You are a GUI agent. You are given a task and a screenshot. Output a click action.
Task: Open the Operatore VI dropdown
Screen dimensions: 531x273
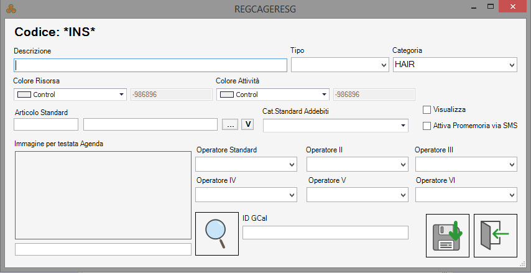coord(466,195)
